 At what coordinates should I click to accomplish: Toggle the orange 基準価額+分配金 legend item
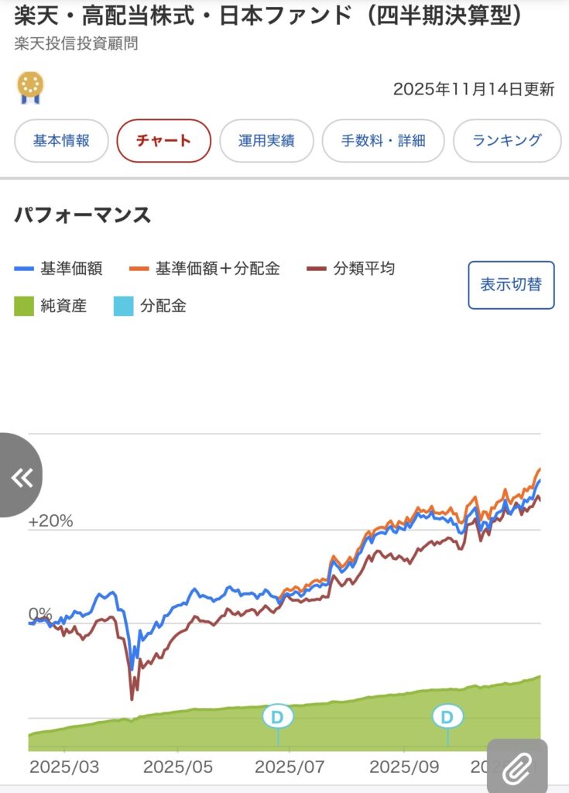[207, 269]
